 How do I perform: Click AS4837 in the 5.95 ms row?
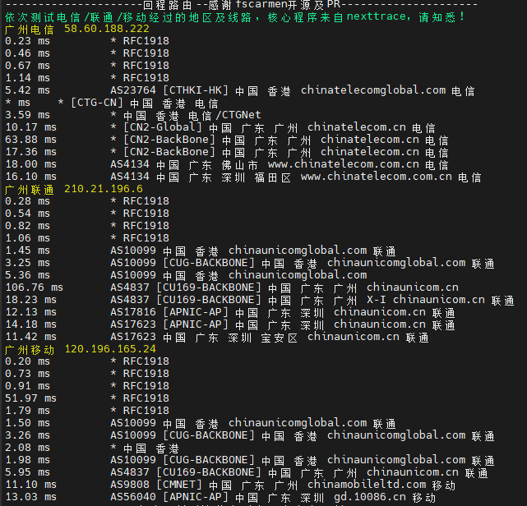pos(130,472)
